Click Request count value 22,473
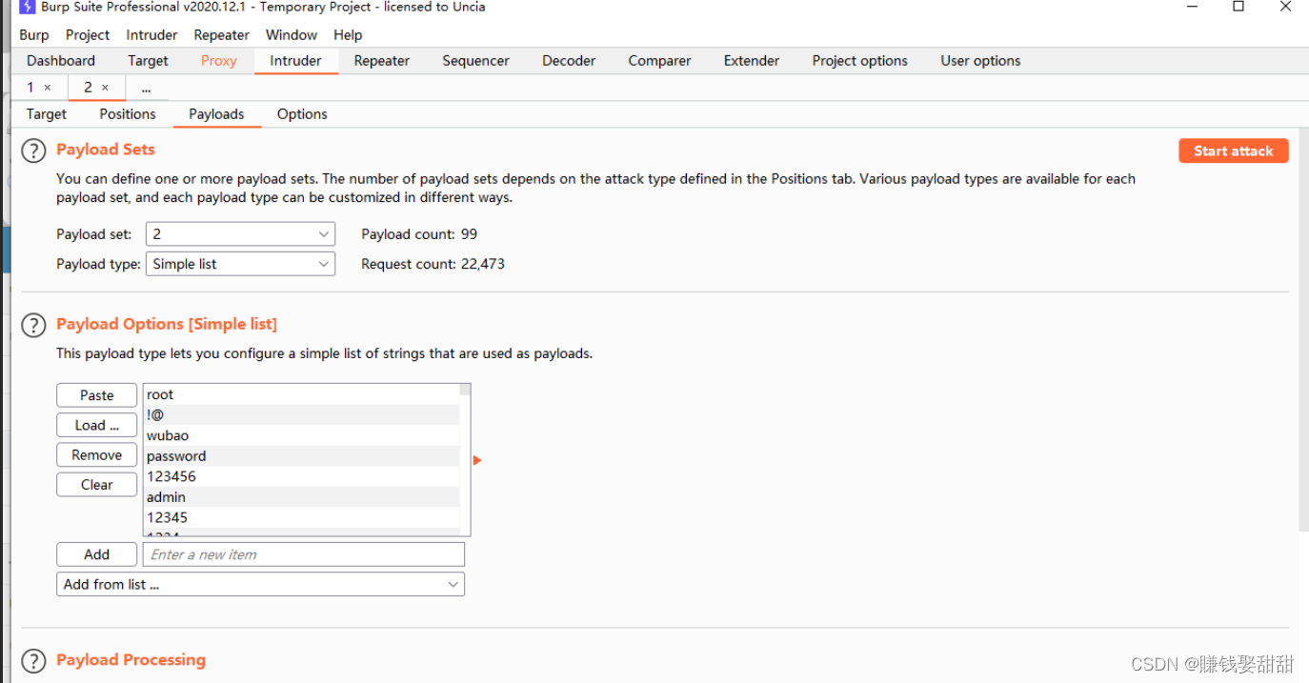This screenshot has width=1309, height=683. 483,264
